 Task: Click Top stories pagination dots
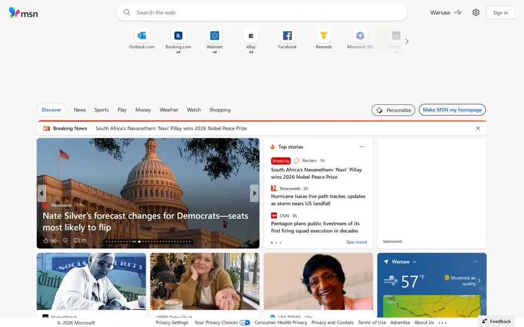coord(276,243)
